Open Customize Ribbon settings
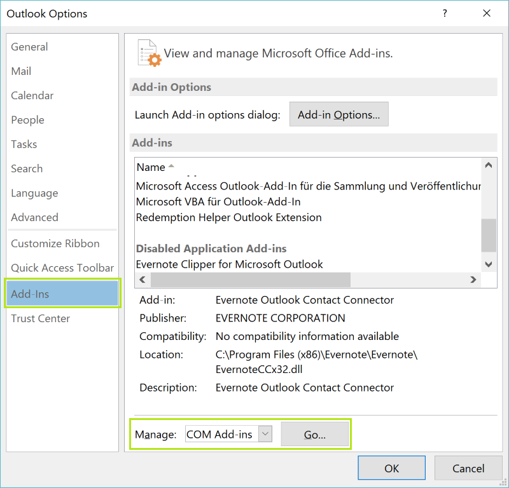 [x=55, y=243]
